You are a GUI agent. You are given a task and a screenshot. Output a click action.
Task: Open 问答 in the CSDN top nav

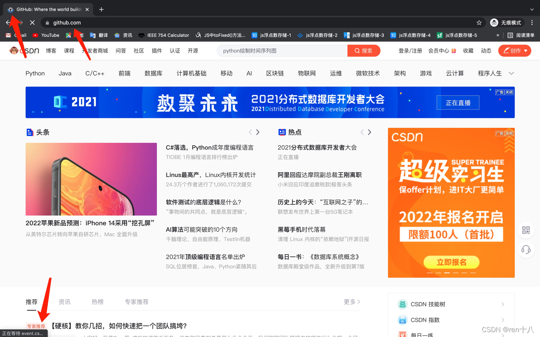point(121,51)
